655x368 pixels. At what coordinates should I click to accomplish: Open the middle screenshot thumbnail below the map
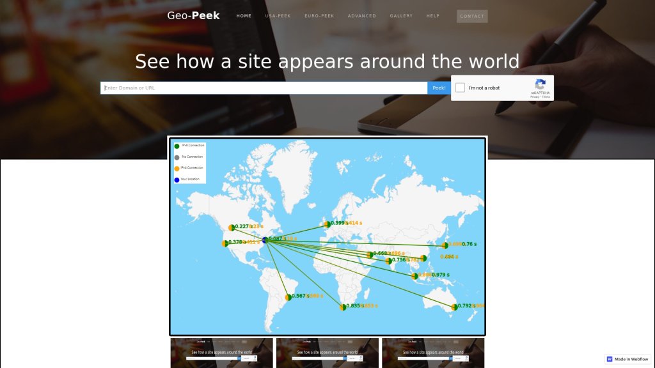tap(327, 353)
